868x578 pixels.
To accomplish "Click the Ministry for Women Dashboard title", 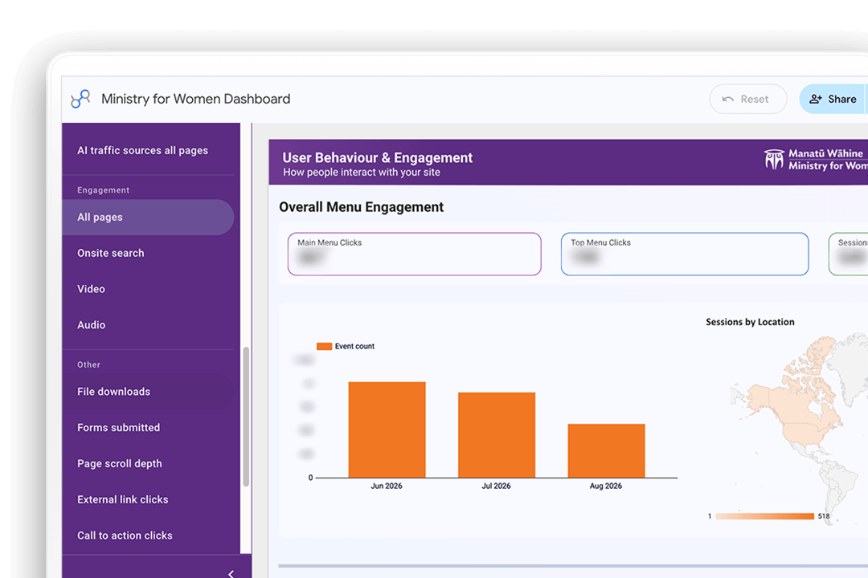I will coord(195,99).
